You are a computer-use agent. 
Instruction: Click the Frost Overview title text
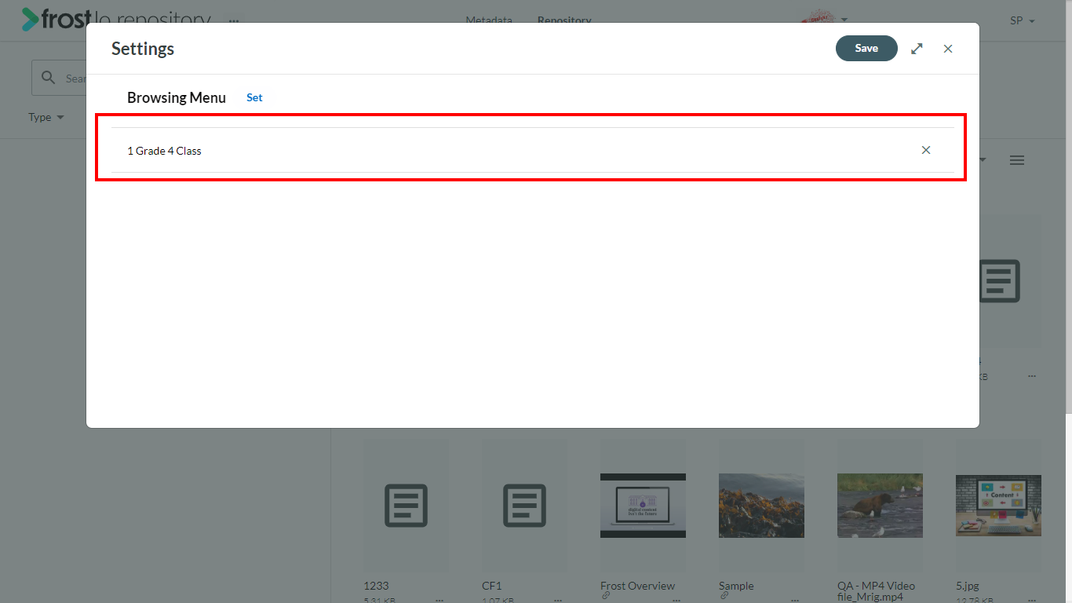pos(637,586)
